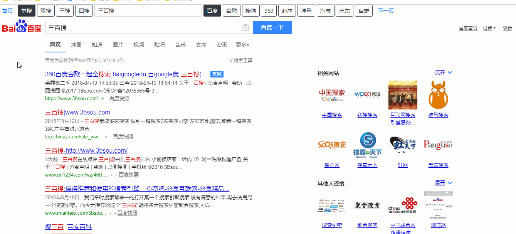Screen dimensions: 516x234
Task: Click the China Unicom logo
Action: (403, 205)
